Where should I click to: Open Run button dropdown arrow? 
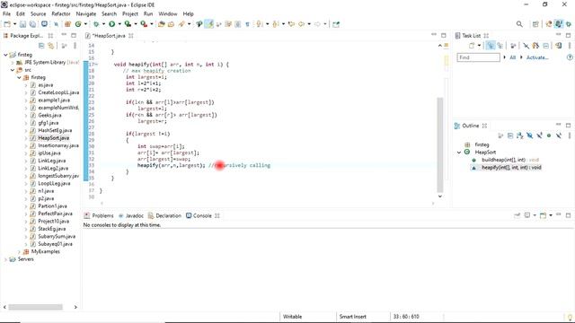(119, 24)
